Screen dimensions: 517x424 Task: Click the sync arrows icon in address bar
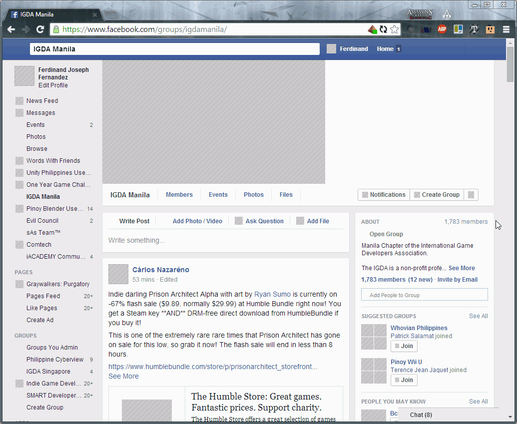383,29
